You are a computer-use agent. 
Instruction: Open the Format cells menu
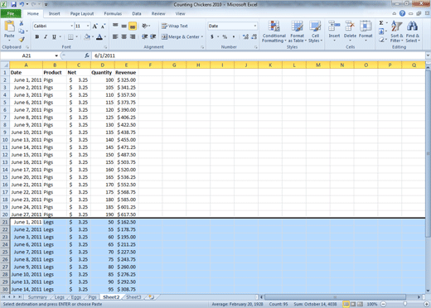366,31
